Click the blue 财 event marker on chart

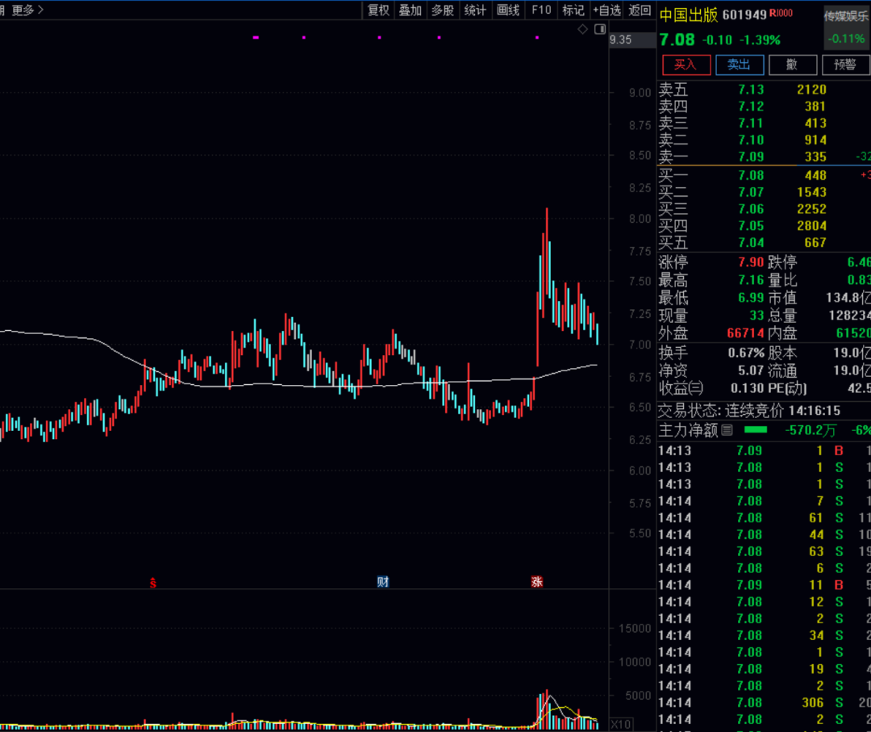pos(383,581)
